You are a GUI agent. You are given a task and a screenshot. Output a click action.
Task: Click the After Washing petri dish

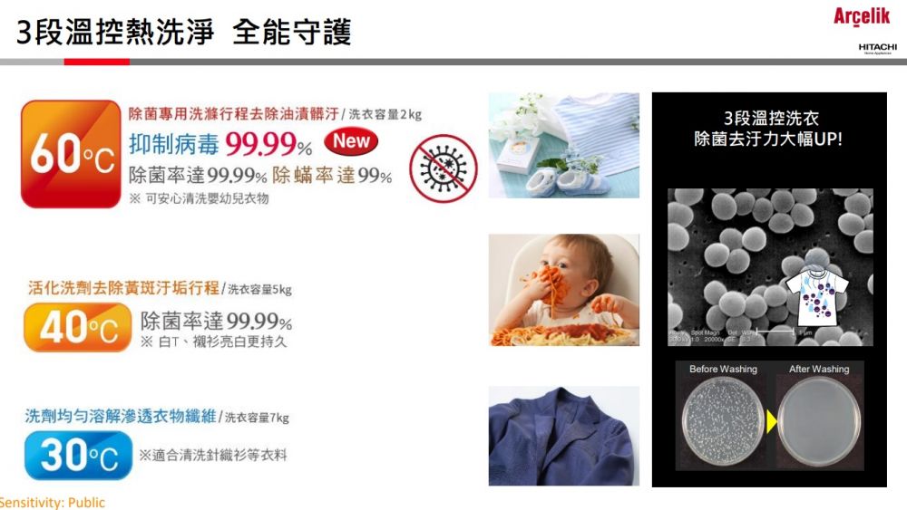point(819,421)
